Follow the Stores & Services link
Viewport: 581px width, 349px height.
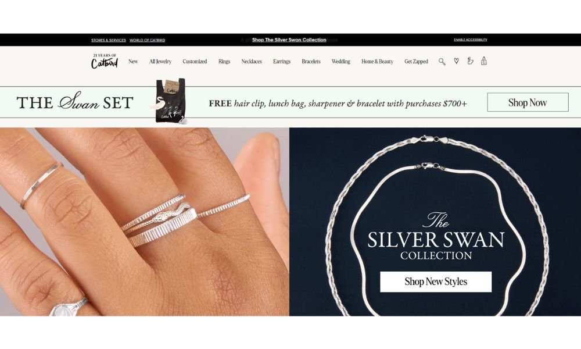click(x=109, y=40)
